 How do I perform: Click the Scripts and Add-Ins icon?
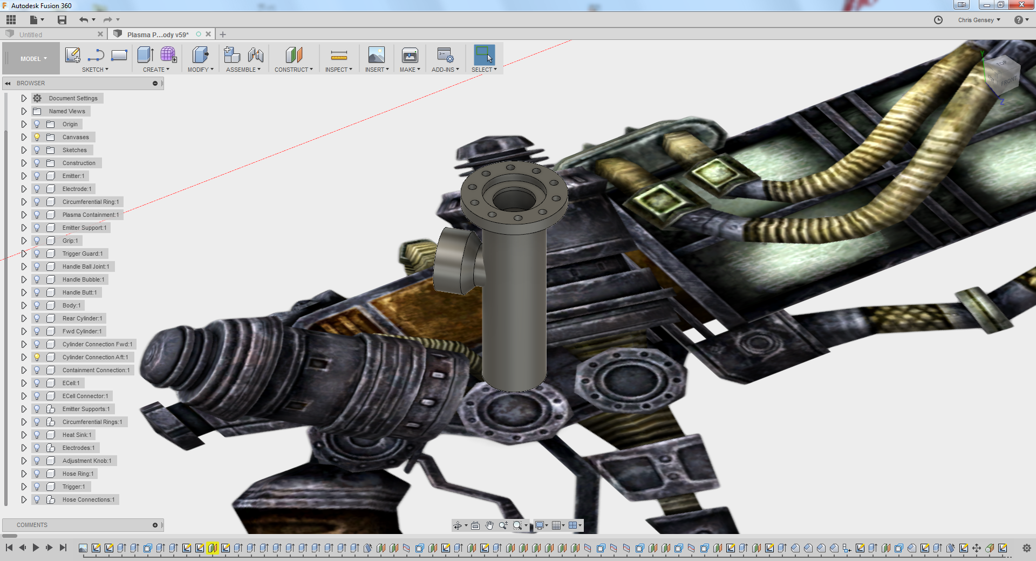pyautogui.click(x=445, y=55)
